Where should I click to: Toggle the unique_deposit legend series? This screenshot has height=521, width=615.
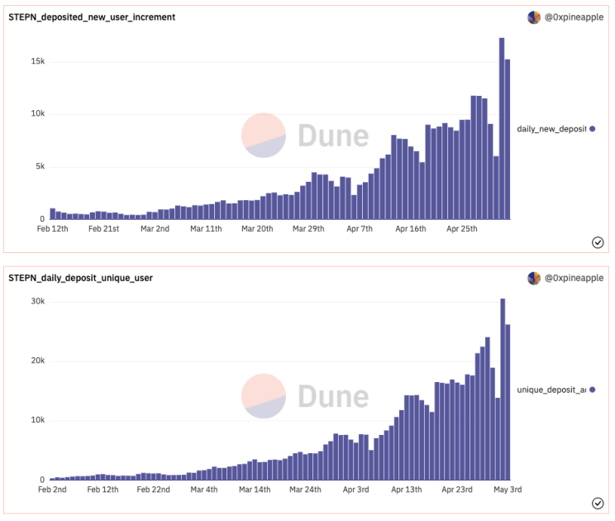(x=555, y=390)
